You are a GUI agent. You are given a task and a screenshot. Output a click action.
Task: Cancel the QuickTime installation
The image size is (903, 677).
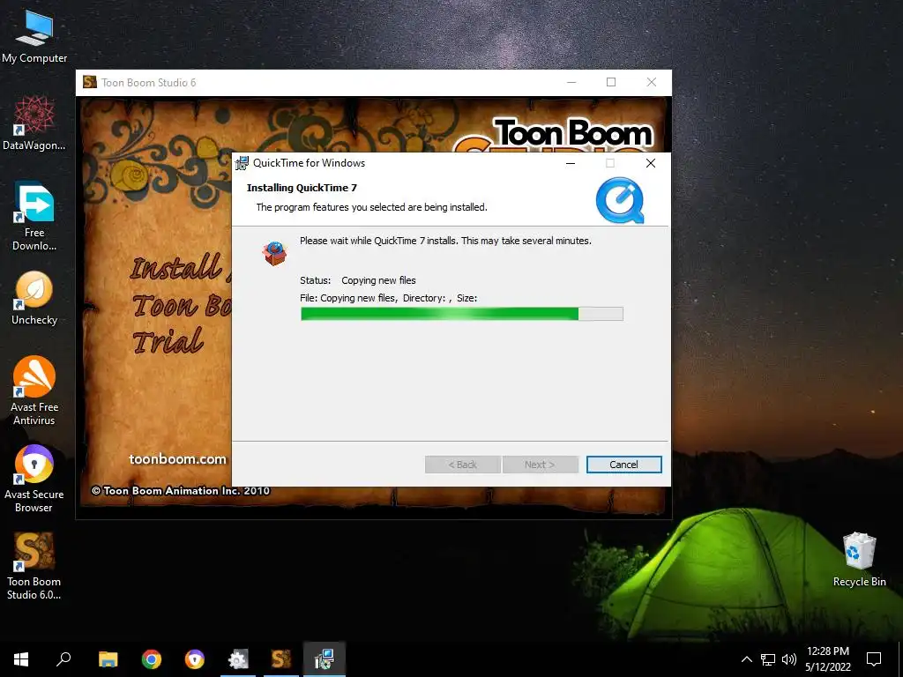(623, 465)
